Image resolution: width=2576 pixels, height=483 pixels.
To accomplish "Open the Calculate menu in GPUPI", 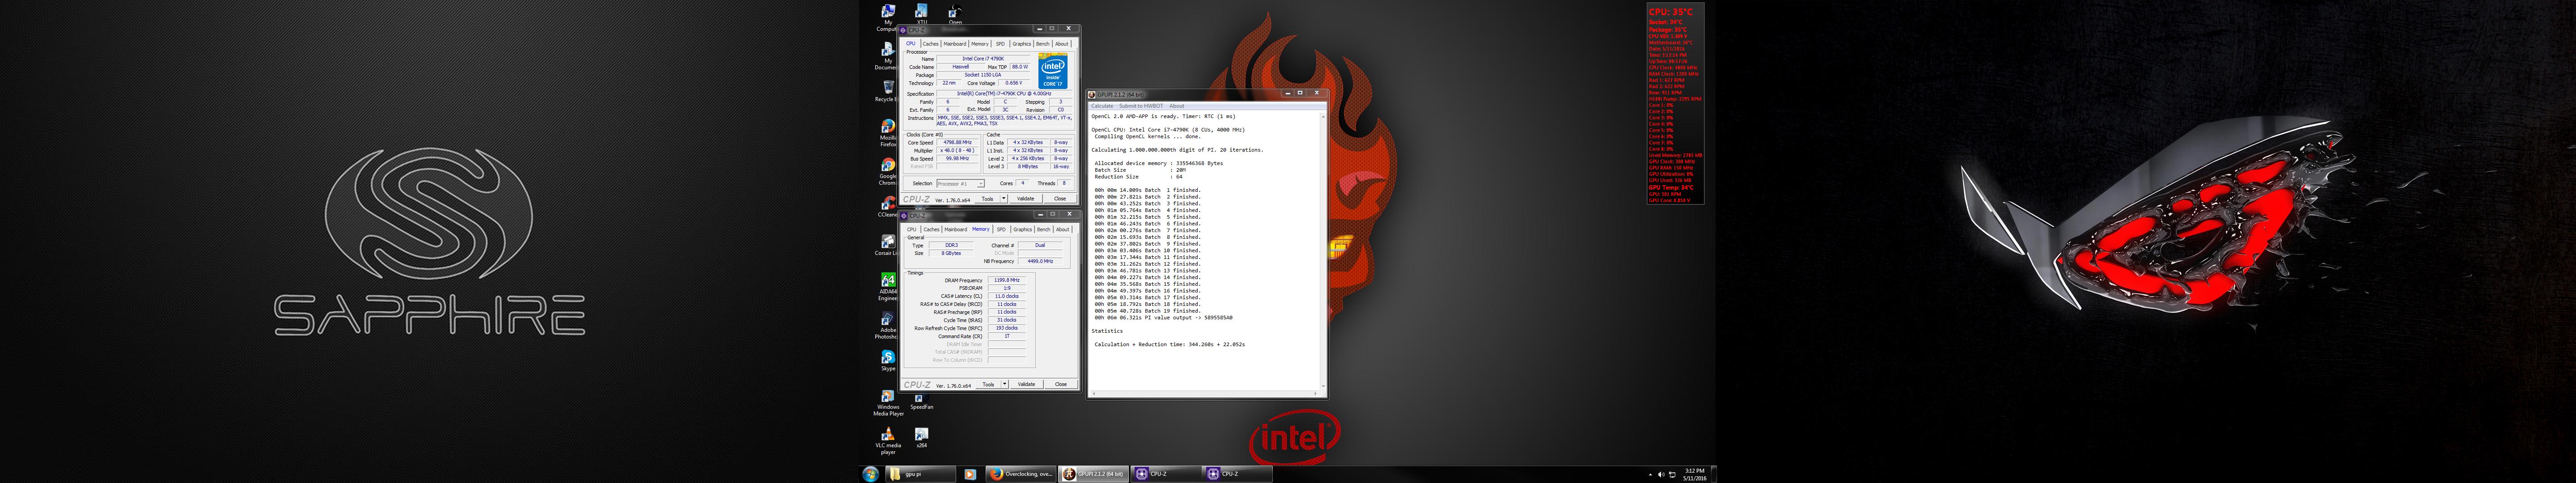I will tap(1102, 106).
